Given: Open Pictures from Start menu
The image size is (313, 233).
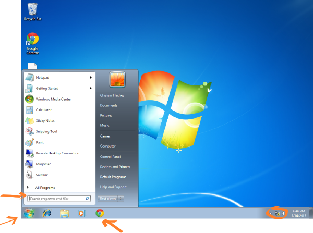Looking at the screenshot, I should 106,115.
